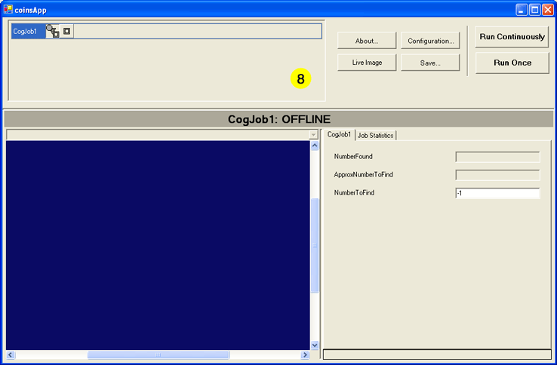Screen dimensions: 557x365
Task: Click the NumberFound field
Action: [497, 157]
